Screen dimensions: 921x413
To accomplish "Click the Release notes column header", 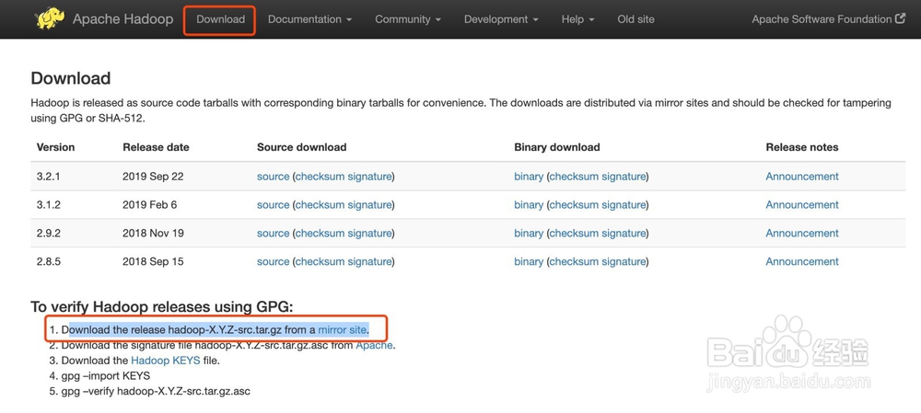I will point(802,147).
